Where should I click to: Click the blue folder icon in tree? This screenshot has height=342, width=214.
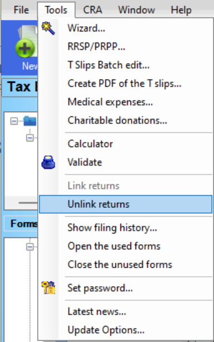pyautogui.click(x=30, y=121)
